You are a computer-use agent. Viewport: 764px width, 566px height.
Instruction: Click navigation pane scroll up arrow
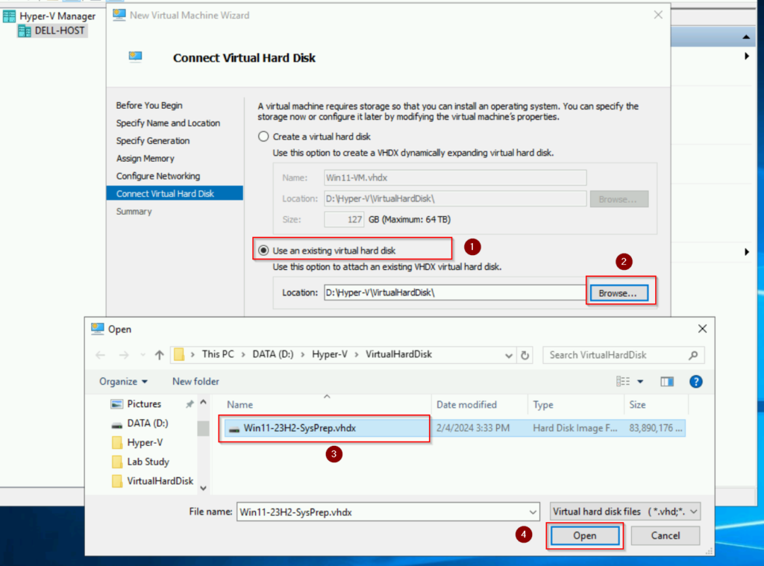[x=203, y=403]
